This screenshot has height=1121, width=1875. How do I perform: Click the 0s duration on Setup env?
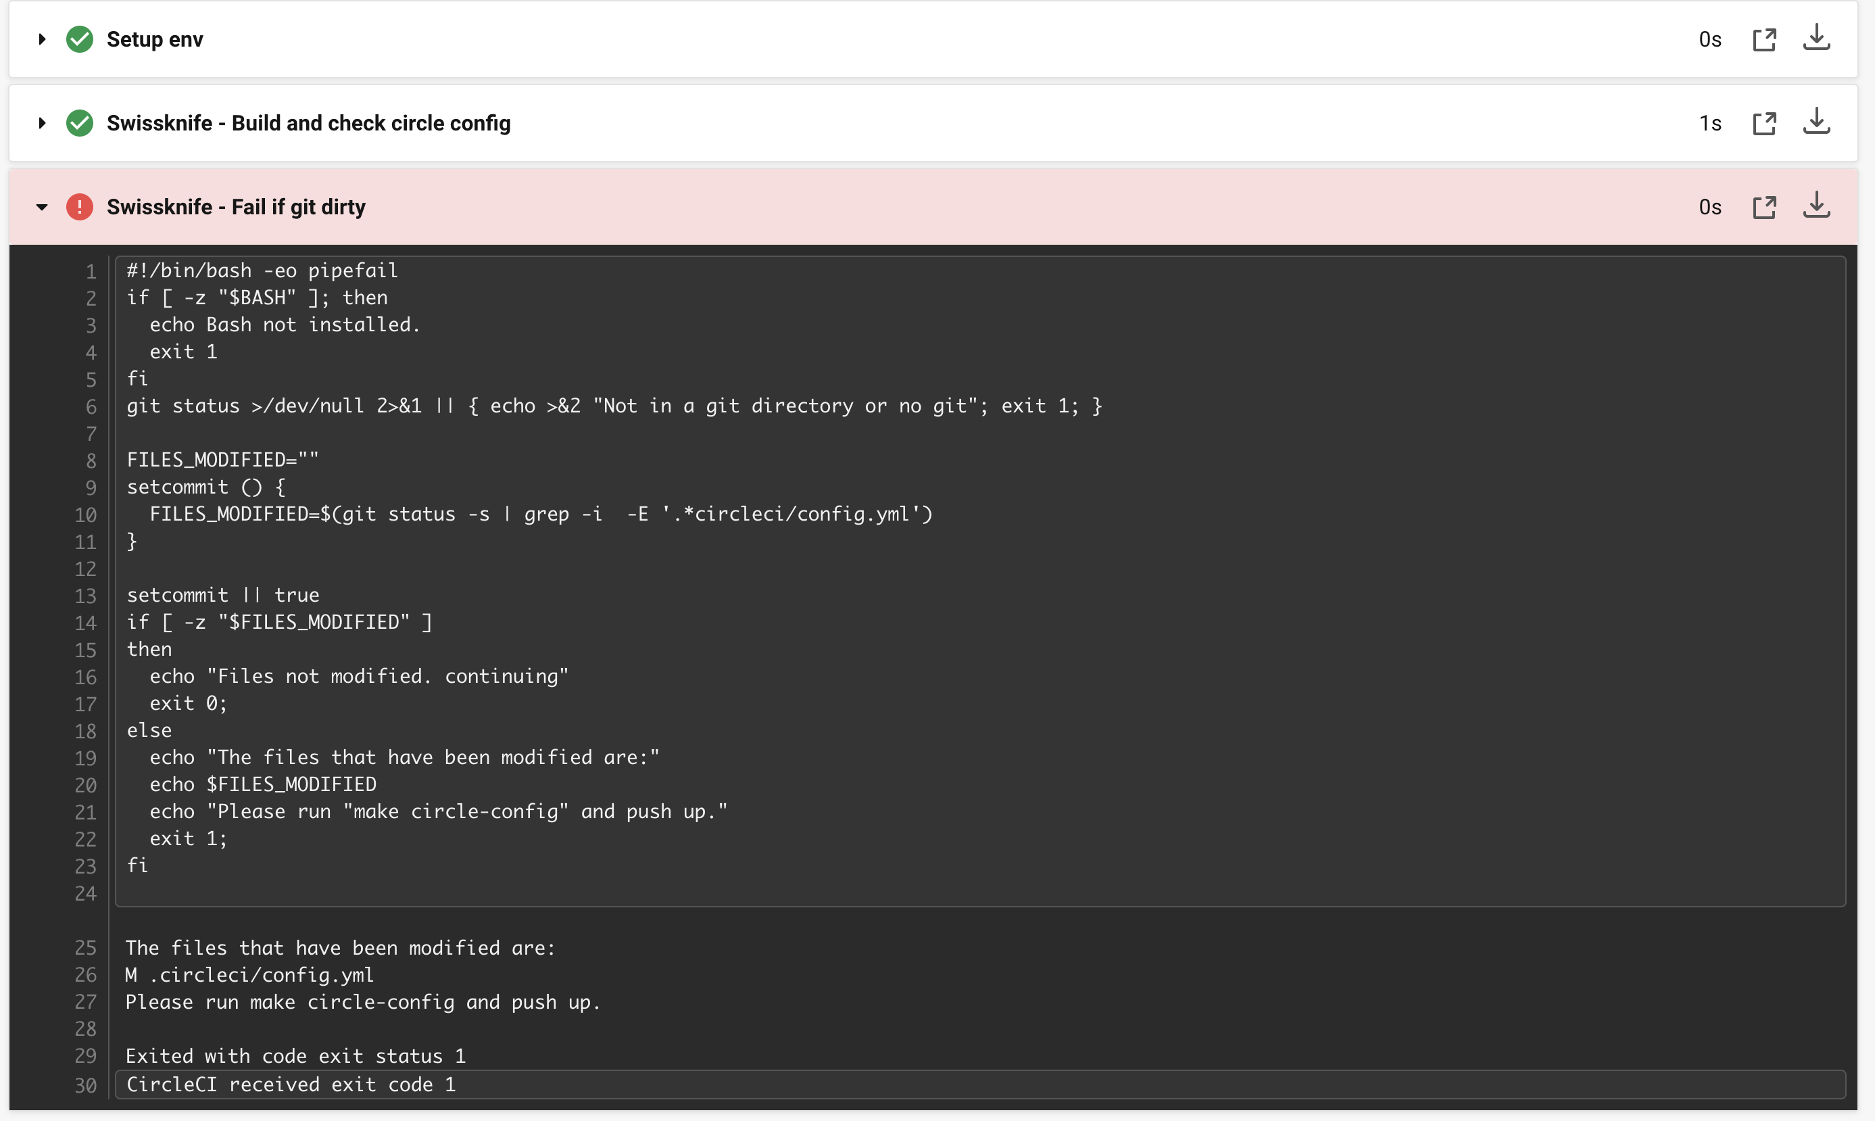tap(1709, 39)
